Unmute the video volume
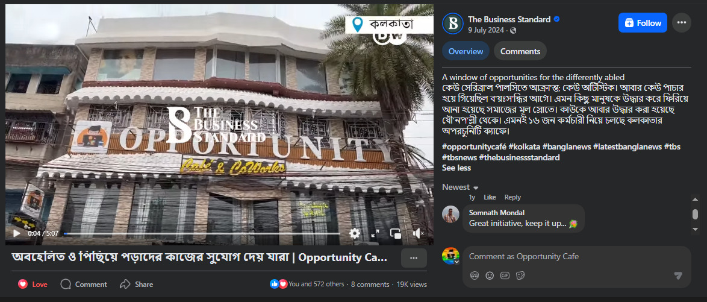 419,233
